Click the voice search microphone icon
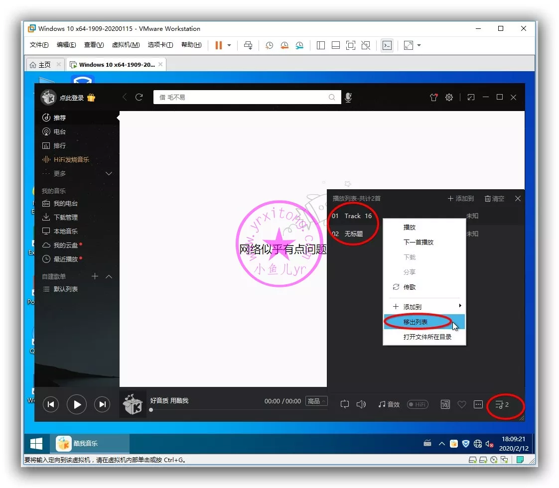This screenshot has height=488, width=559. coord(348,98)
